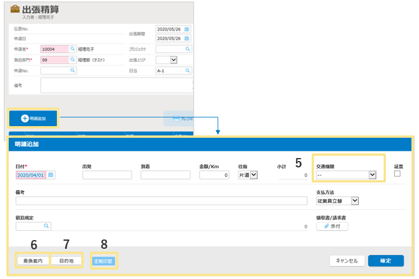The width and height of the screenshot is (419, 279).
Task: Click the 添付 attachment button
Action: pos(332,227)
